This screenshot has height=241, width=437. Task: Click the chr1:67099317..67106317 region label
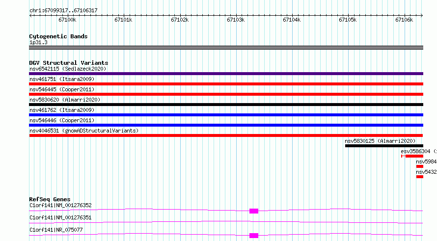click(63, 11)
